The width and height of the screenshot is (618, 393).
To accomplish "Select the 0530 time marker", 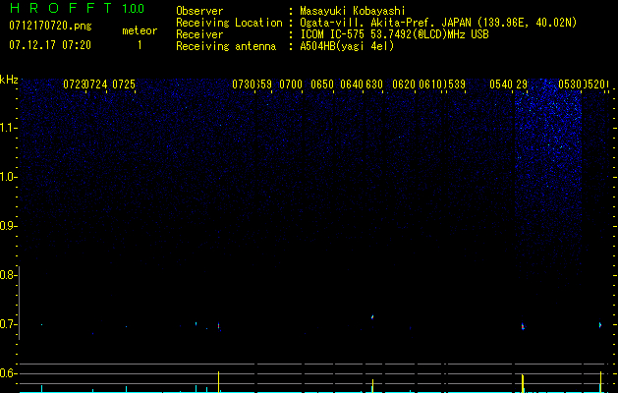I will (x=570, y=84).
